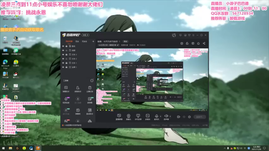The image size is (269, 151).
Task: Hide the 歌名 layer via eye icon
Action: coord(63,46)
